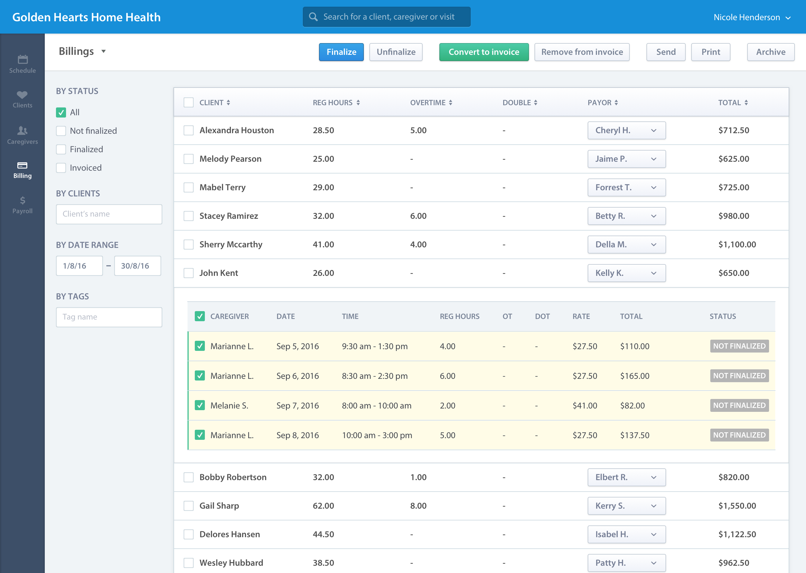Toggle select-all clients checkbox in header
The width and height of the screenshot is (806, 573).
tap(189, 103)
